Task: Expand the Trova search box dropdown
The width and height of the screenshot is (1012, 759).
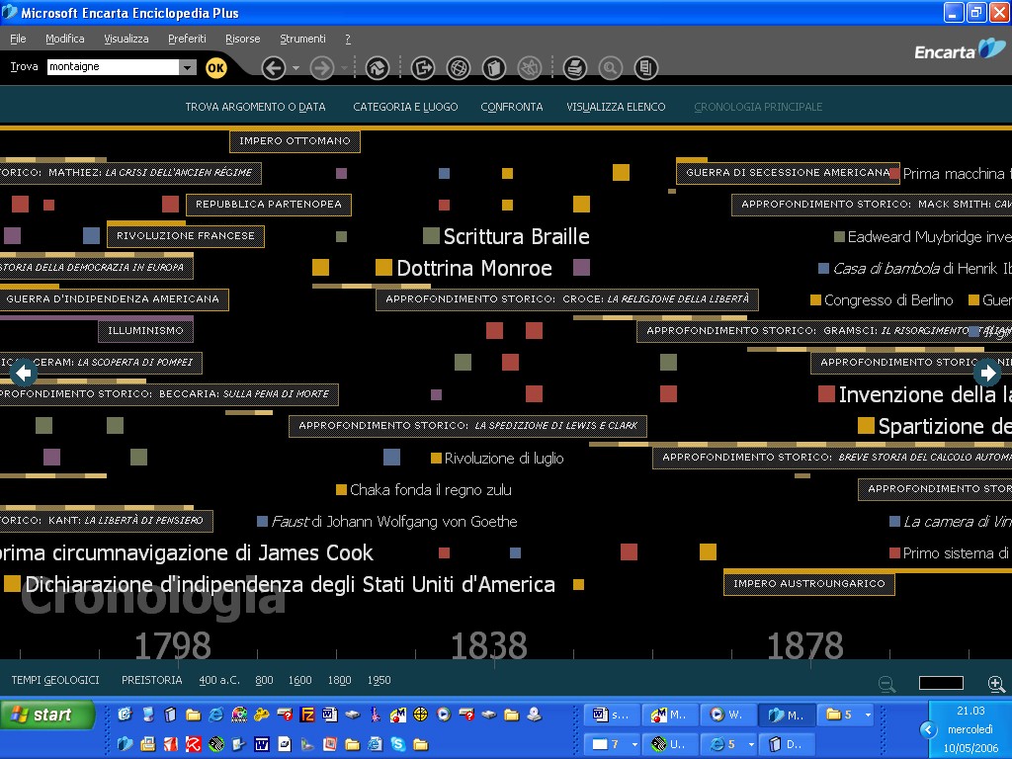Action: [187, 67]
